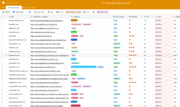Screen dimensions: 180x107
Task: Open the Views sidebar toggle
Action: 6,12
